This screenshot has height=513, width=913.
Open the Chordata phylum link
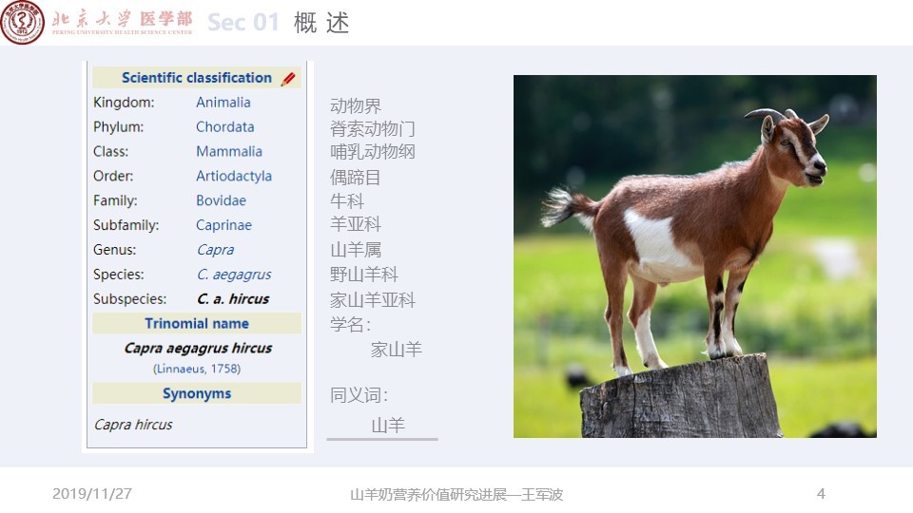click(x=224, y=126)
